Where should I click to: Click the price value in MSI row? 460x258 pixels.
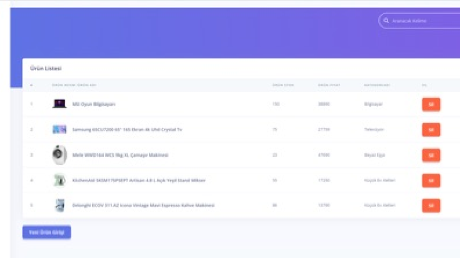(x=324, y=104)
